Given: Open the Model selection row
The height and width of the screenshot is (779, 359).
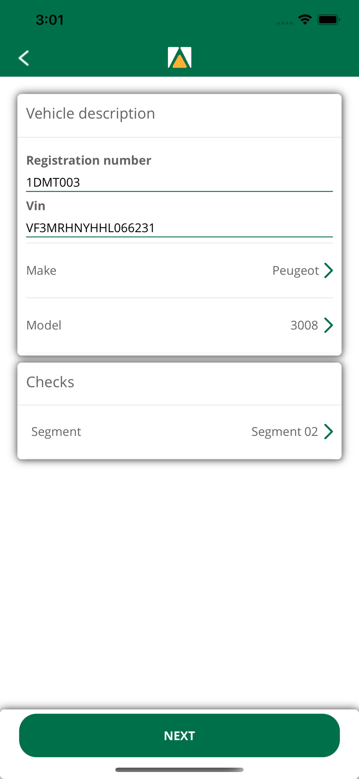Looking at the screenshot, I should 179,325.
